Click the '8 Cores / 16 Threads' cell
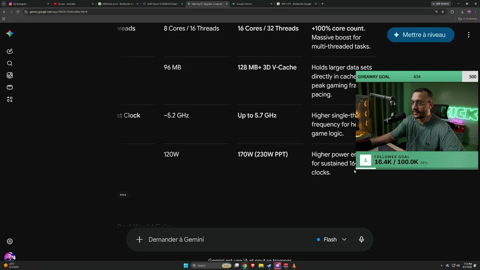This screenshot has height=270, width=480. [192, 28]
